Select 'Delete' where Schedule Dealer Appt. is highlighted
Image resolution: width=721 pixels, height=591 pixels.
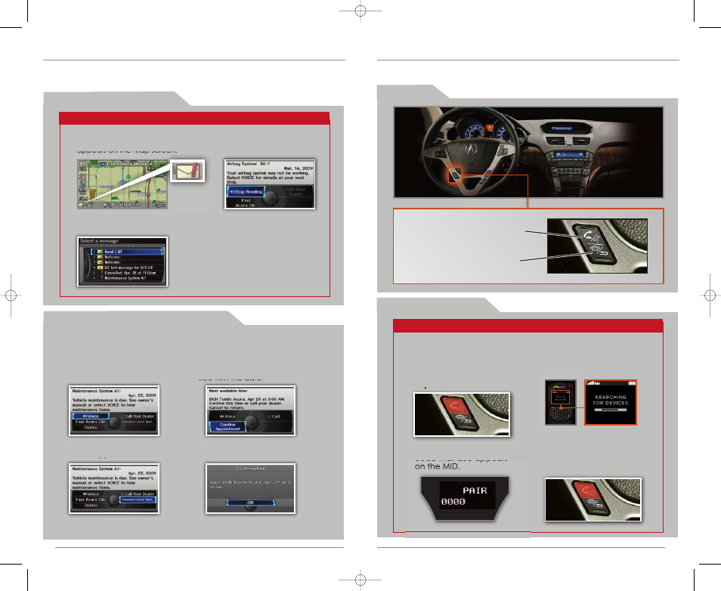click(91, 505)
